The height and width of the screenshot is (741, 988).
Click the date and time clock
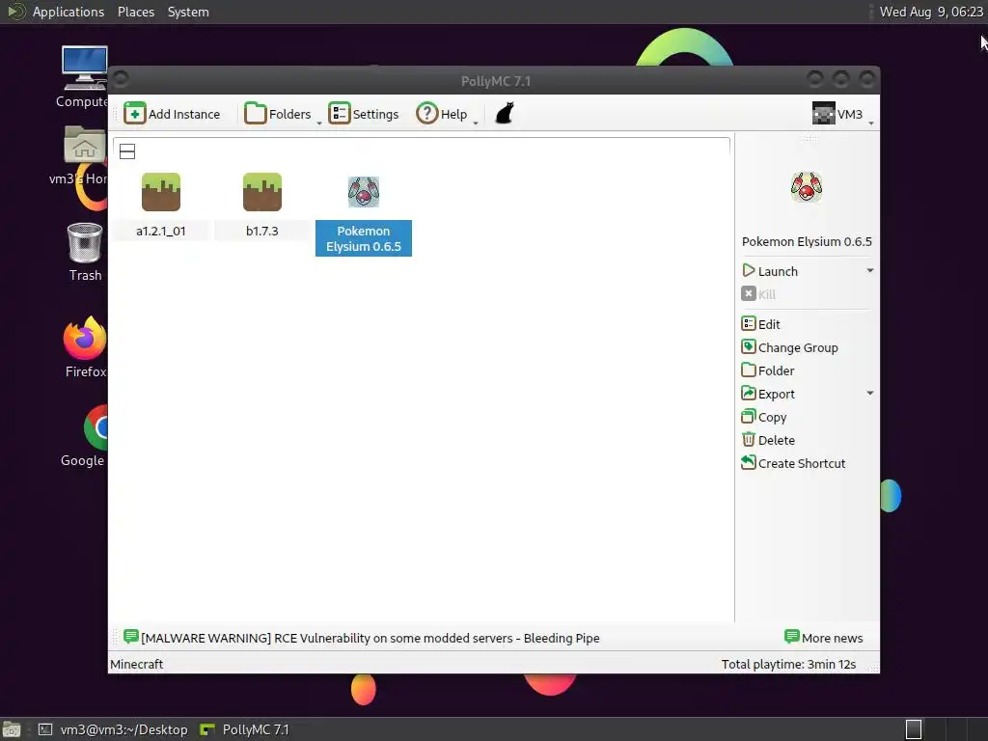[931, 12]
